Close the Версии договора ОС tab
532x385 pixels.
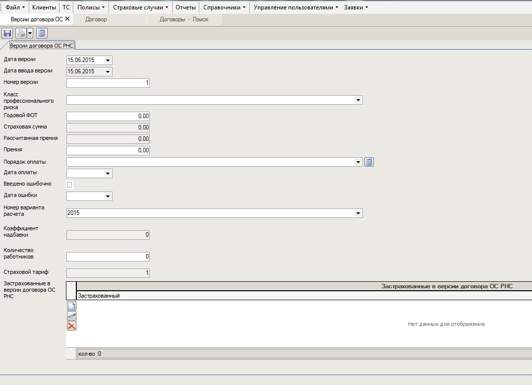pyautogui.click(x=67, y=19)
